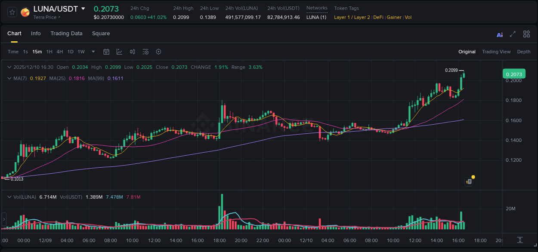538x252 pixels.
Task: Collapse the MA indicator row chevron
Action: pos(9,79)
